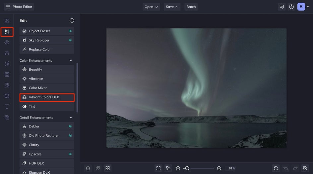Zoom in with the plus icon
This screenshot has width=313, height=174.
click(x=219, y=168)
